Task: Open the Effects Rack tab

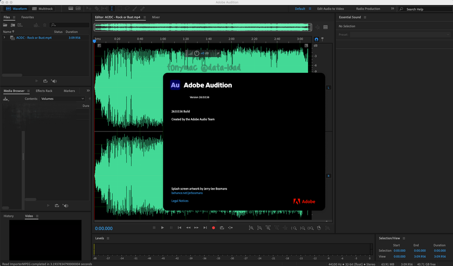Action: [x=44, y=91]
